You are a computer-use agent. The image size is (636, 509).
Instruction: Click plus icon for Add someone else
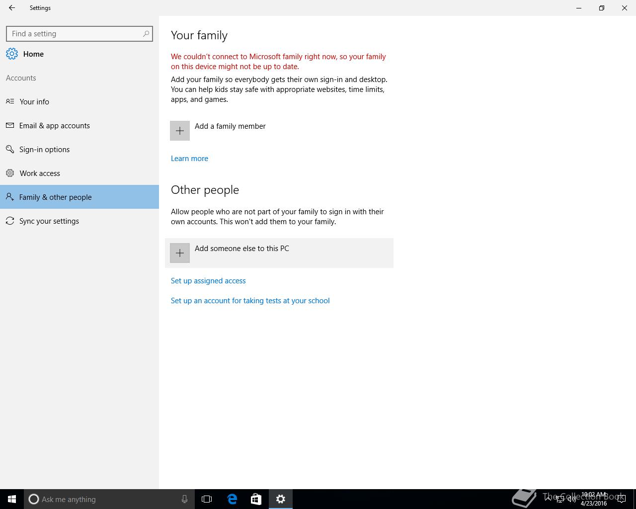point(180,253)
